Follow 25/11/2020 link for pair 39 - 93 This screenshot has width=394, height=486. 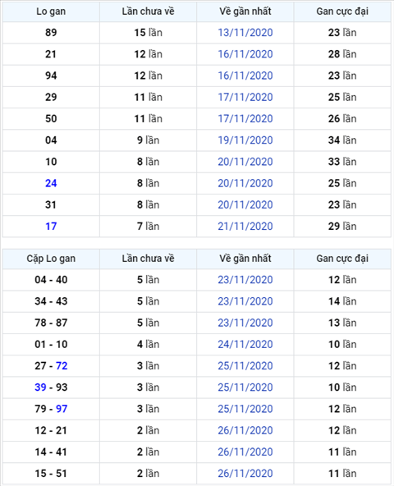(245, 387)
